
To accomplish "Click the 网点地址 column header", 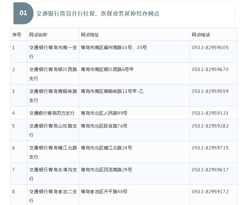I will (x=90, y=35).
